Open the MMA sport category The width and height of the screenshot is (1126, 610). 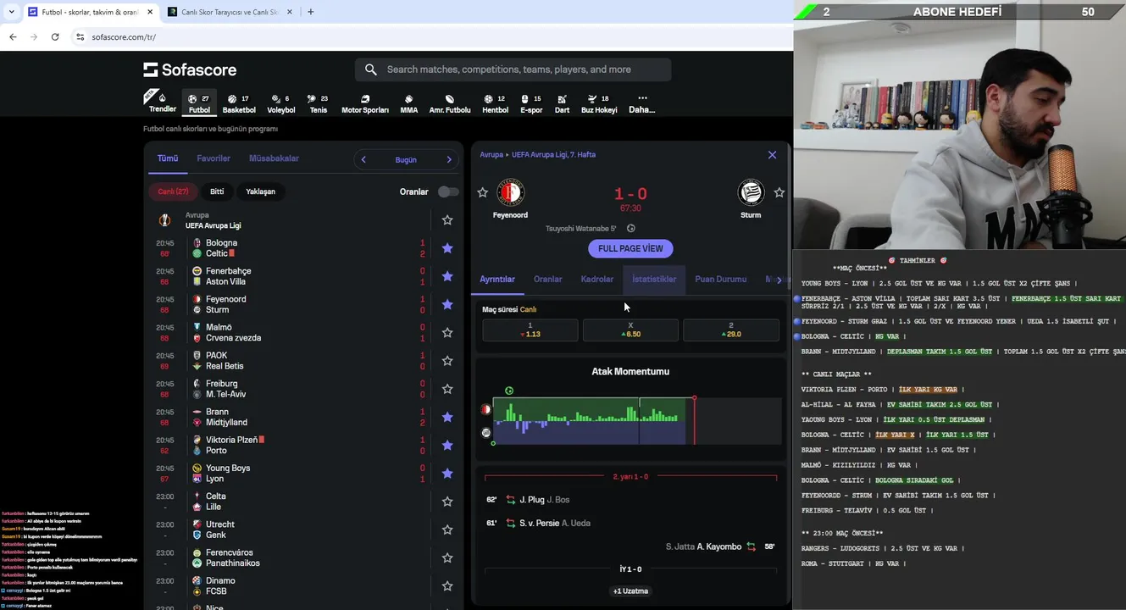click(x=408, y=103)
